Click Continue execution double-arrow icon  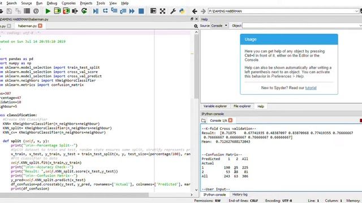tap(132, 11)
